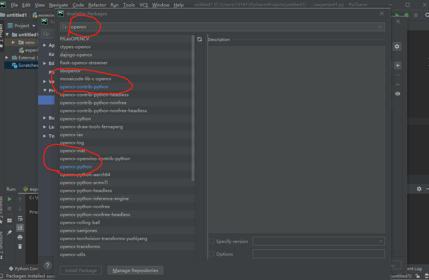
Task: Open the version dropdown combo box
Action: point(319,241)
